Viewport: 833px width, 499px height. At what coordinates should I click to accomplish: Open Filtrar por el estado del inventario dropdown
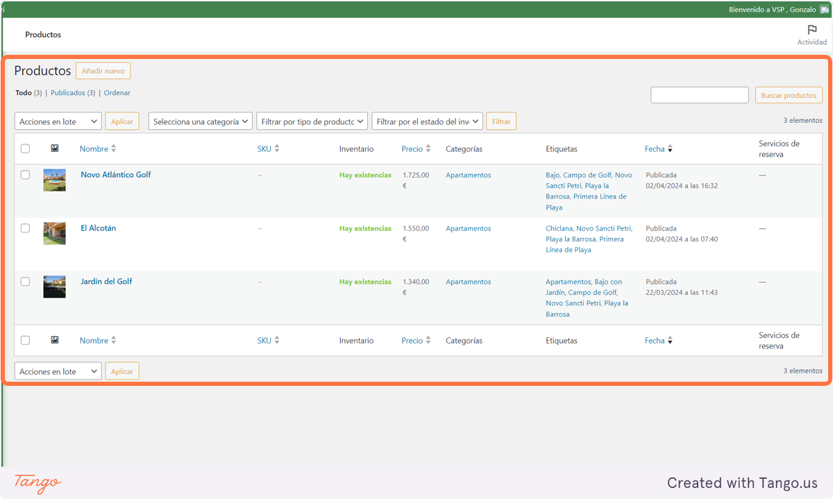(x=428, y=121)
